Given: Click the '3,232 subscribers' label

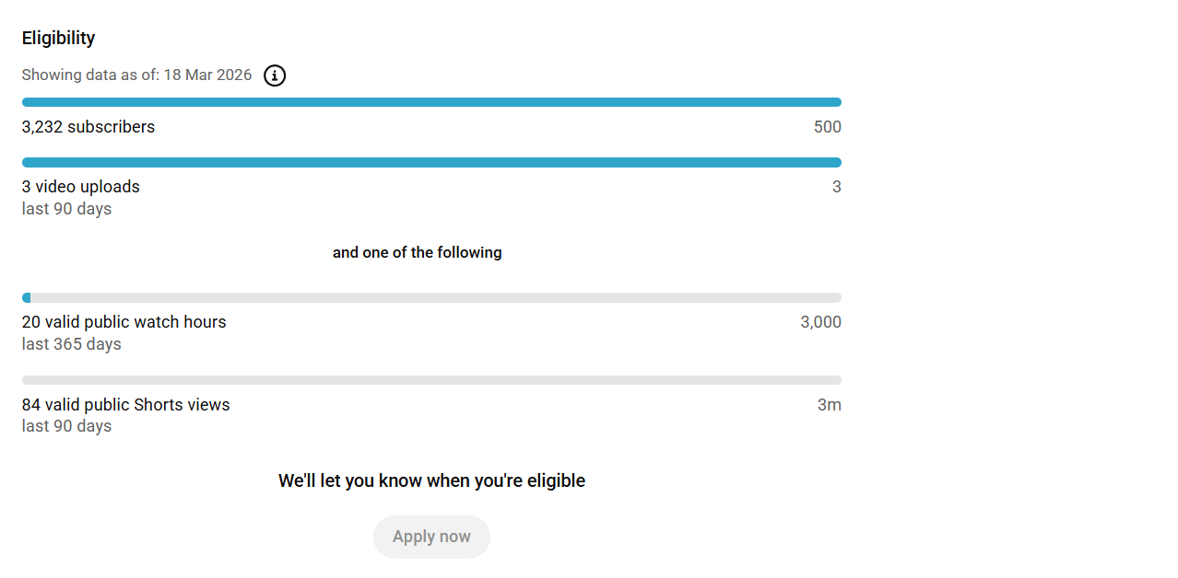Looking at the screenshot, I should [x=88, y=127].
